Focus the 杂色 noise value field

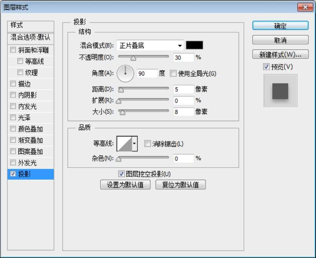coord(183,158)
